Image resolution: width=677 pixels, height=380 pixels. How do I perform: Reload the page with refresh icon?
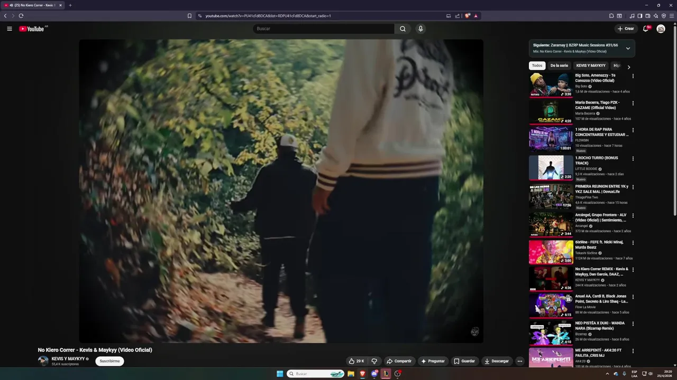21,16
